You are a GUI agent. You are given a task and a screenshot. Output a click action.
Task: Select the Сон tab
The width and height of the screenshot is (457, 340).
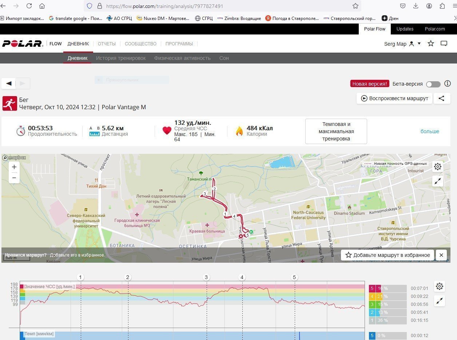point(224,58)
